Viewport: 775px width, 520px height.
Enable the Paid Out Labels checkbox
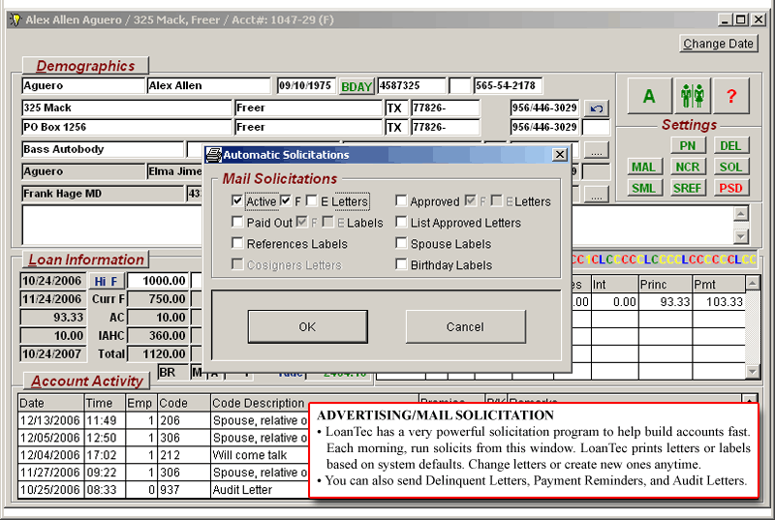click(x=237, y=222)
